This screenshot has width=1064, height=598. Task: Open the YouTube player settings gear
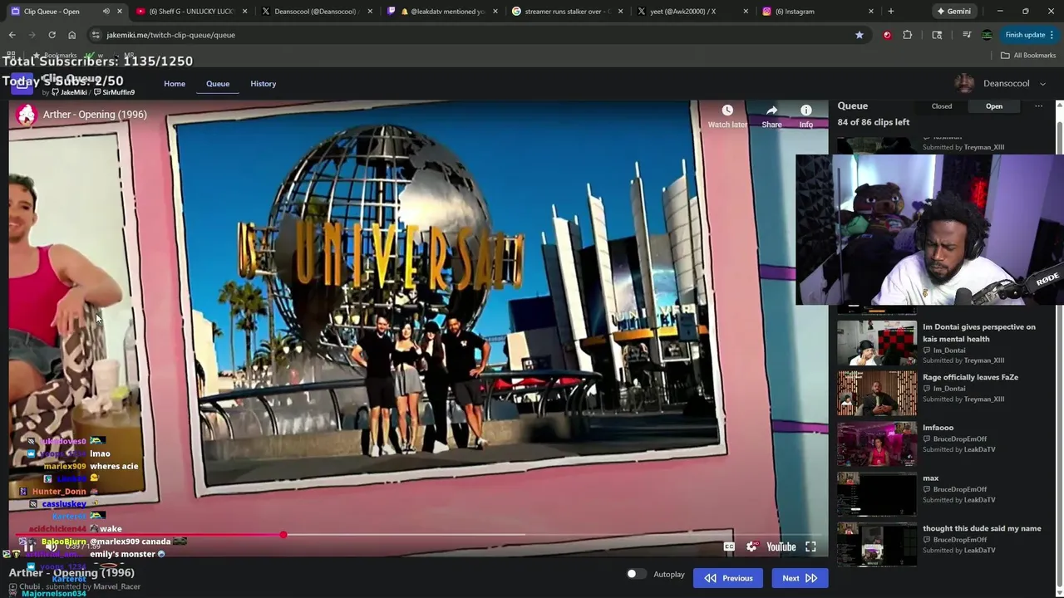pos(751,547)
